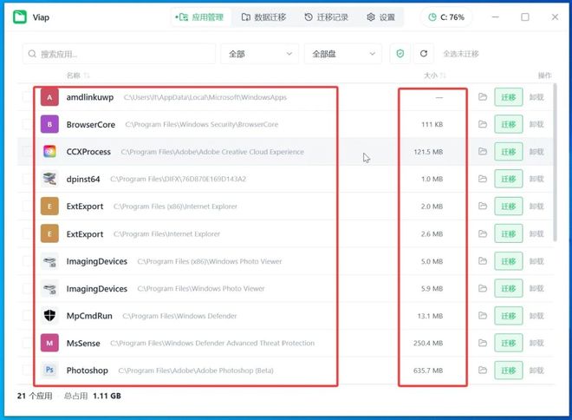The height and width of the screenshot is (420, 572).
Task: Click the BrowserCore purple B app icon
Action: tap(49, 125)
